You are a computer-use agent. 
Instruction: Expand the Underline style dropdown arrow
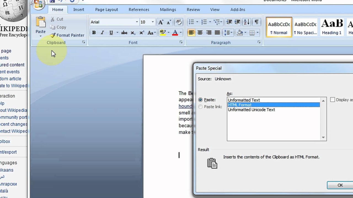click(x=117, y=33)
